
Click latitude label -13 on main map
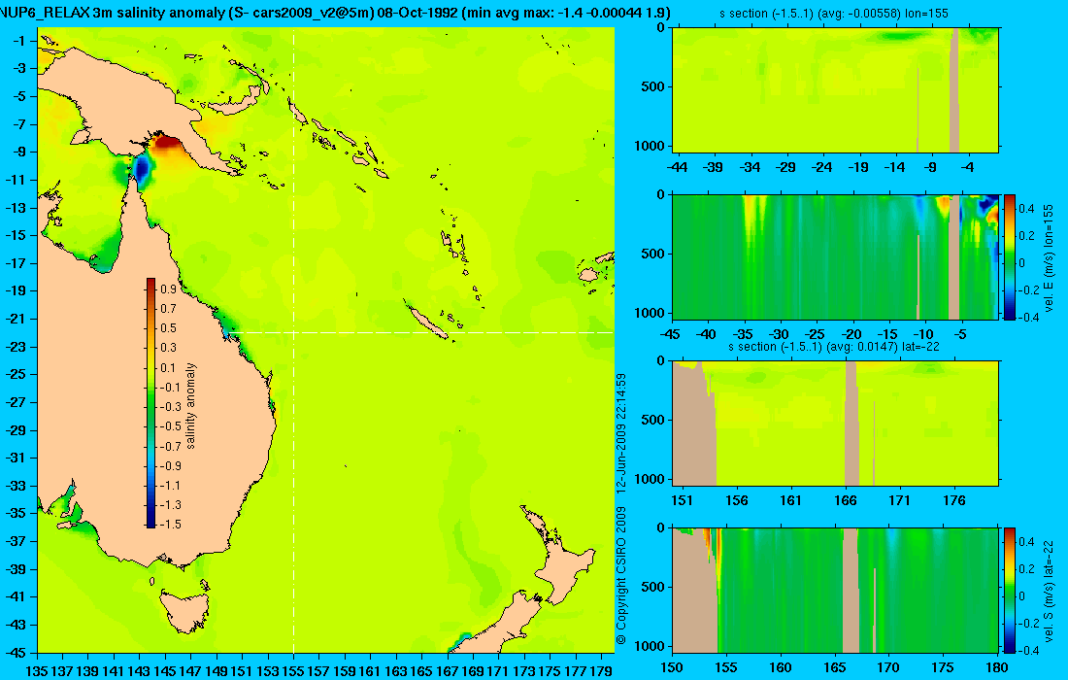pos(16,208)
